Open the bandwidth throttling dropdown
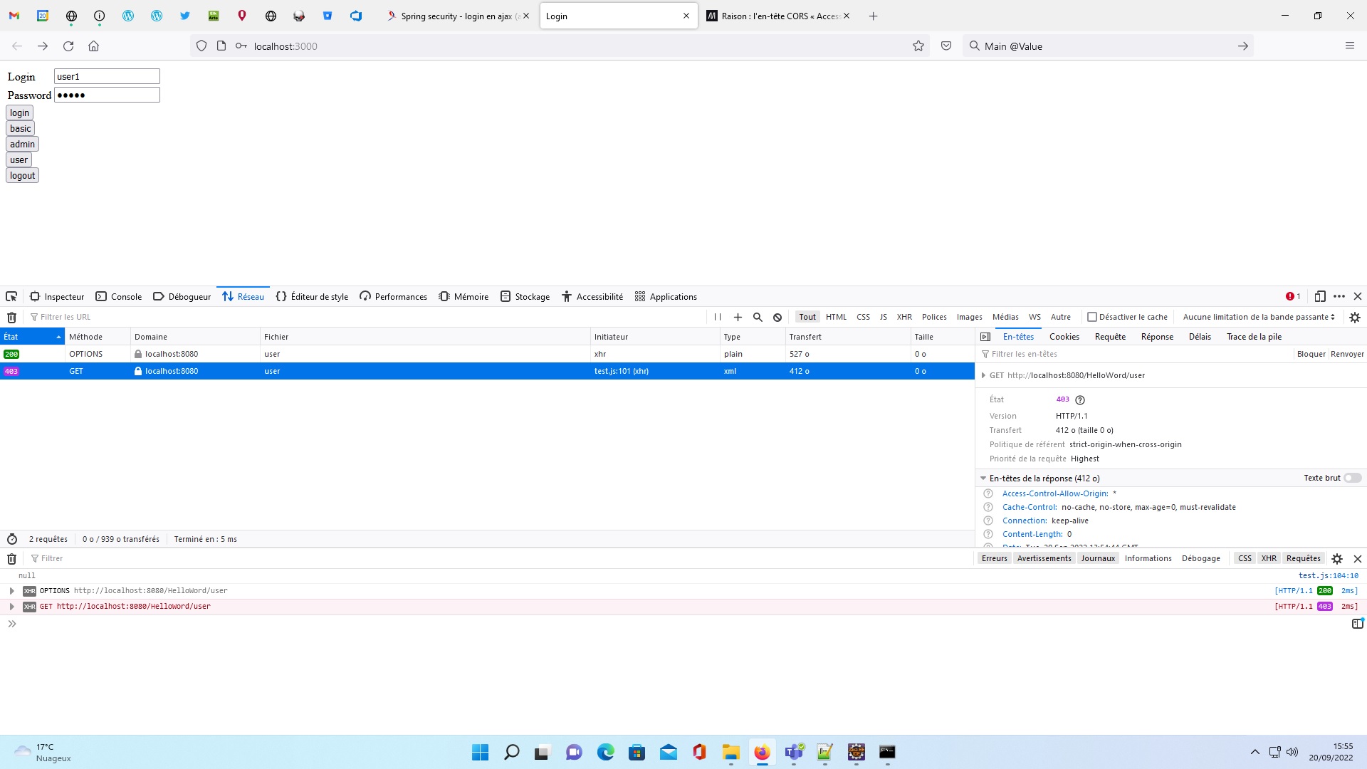1367x769 pixels. click(x=1259, y=318)
